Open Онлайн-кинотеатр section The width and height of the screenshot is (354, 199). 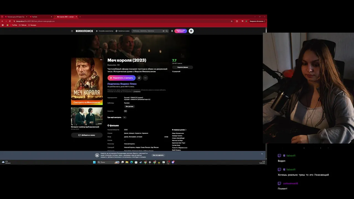point(105,31)
